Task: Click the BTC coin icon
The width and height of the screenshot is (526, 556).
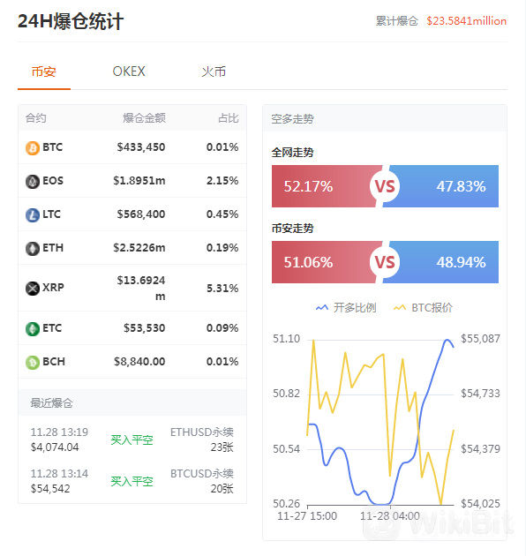Action: pyautogui.click(x=33, y=148)
